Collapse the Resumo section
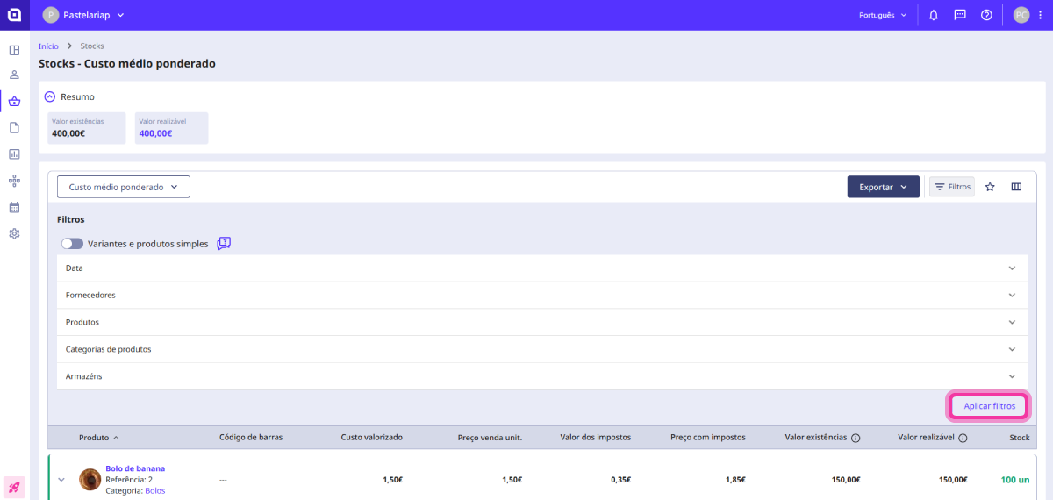1053x500 pixels. tap(50, 96)
